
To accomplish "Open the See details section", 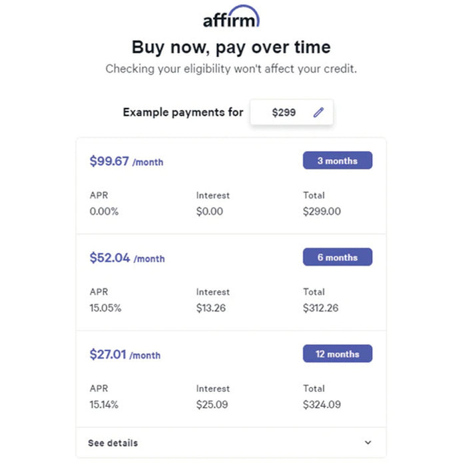I will tap(231, 443).
